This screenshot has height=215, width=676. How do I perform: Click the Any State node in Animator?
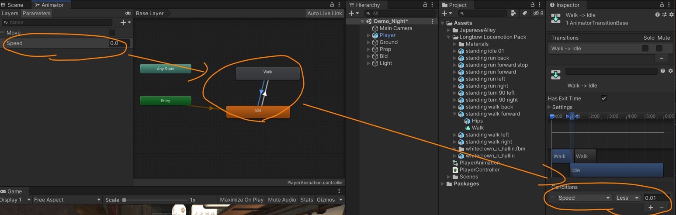click(166, 69)
